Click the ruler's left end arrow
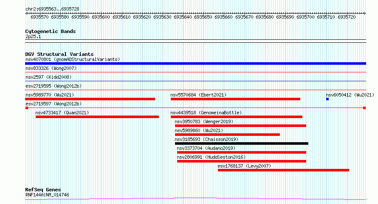This screenshot has height=204, width=378. pos(26,14)
